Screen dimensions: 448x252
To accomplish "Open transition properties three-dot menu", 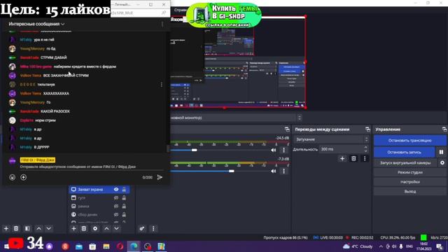I will tap(365, 159).
